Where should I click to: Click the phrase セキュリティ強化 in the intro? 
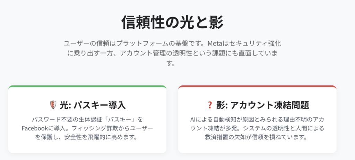click(261, 44)
